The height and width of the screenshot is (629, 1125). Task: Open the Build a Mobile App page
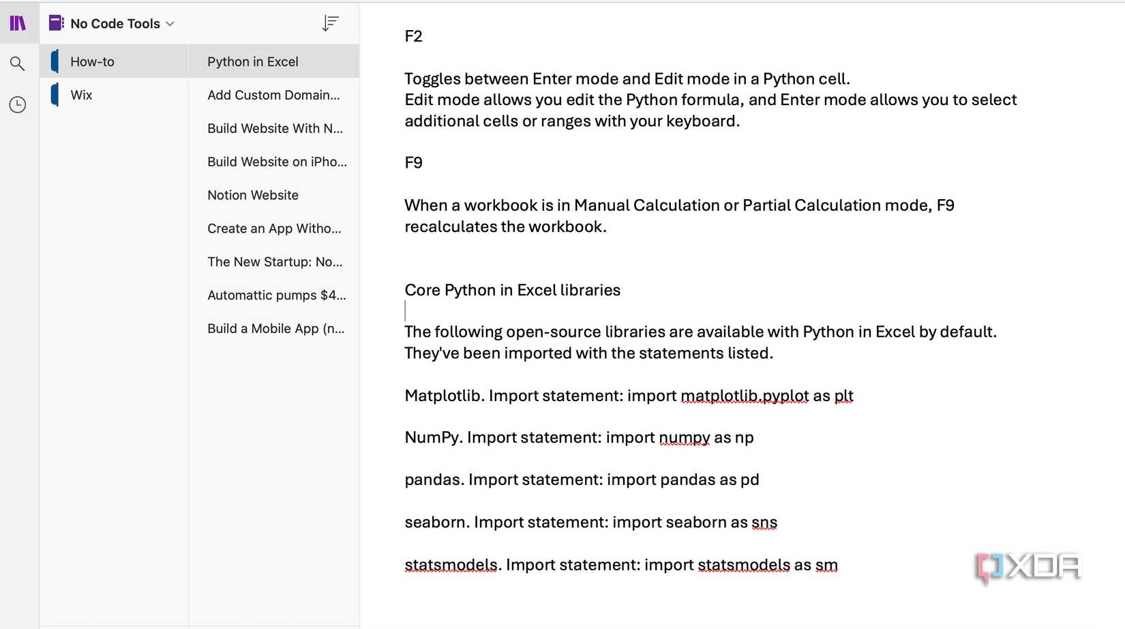click(275, 328)
